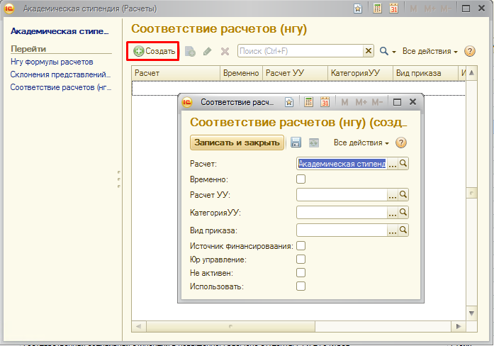Viewport: 494px width, 346px height.
Task: Open the КатегорияУУ ellipsis selector
Action: tap(393, 213)
